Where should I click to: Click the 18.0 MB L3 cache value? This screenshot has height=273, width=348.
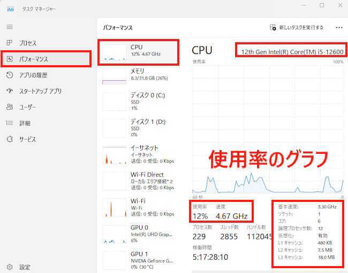[x=326, y=258]
